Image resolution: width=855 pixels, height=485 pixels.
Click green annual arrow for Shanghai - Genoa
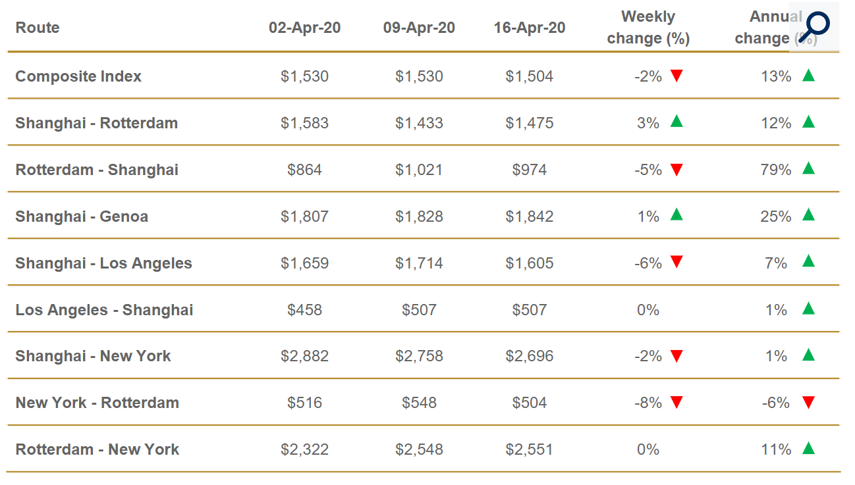[x=809, y=215]
